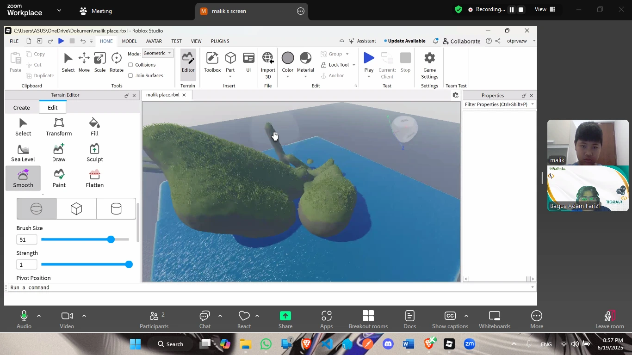Image resolution: width=632 pixels, height=355 pixels.
Task: Switch brush shape to cube
Action: pos(76,208)
